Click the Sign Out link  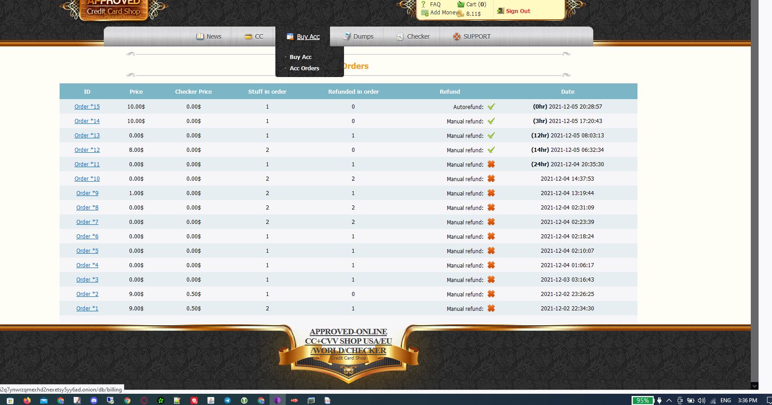[518, 11]
